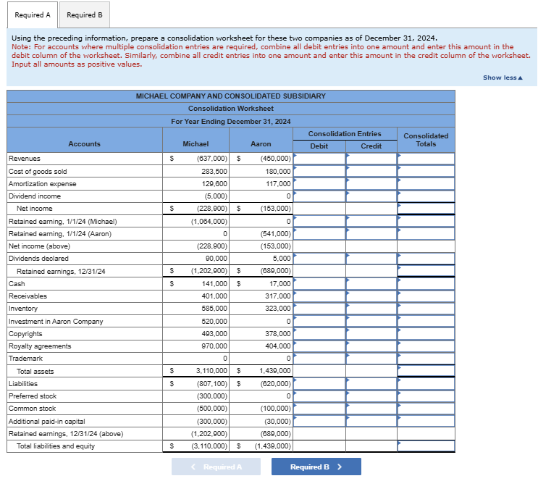Viewport: 538px width, 489px height.
Task: Select Receivables debit cell
Action: coord(319,296)
